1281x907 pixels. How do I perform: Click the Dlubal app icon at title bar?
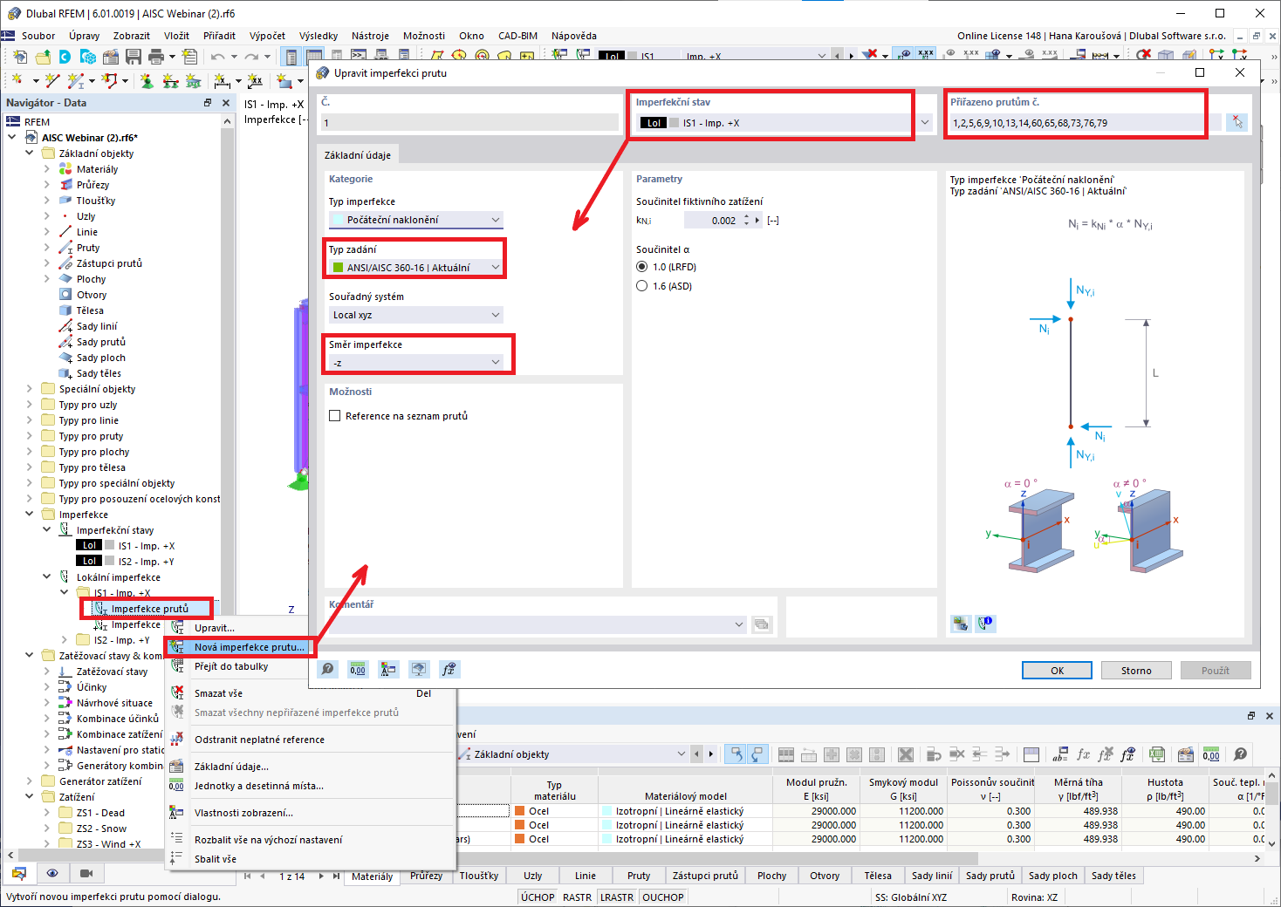pos(13,13)
